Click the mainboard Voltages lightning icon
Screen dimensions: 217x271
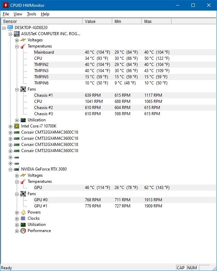point(23,40)
